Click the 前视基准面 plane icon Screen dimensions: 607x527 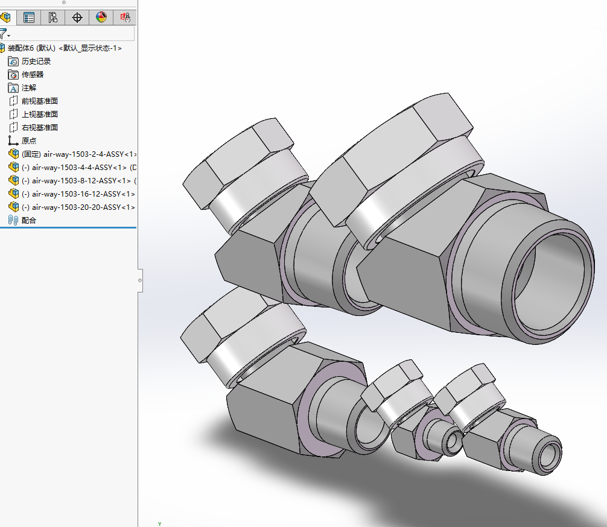(13, 101)
